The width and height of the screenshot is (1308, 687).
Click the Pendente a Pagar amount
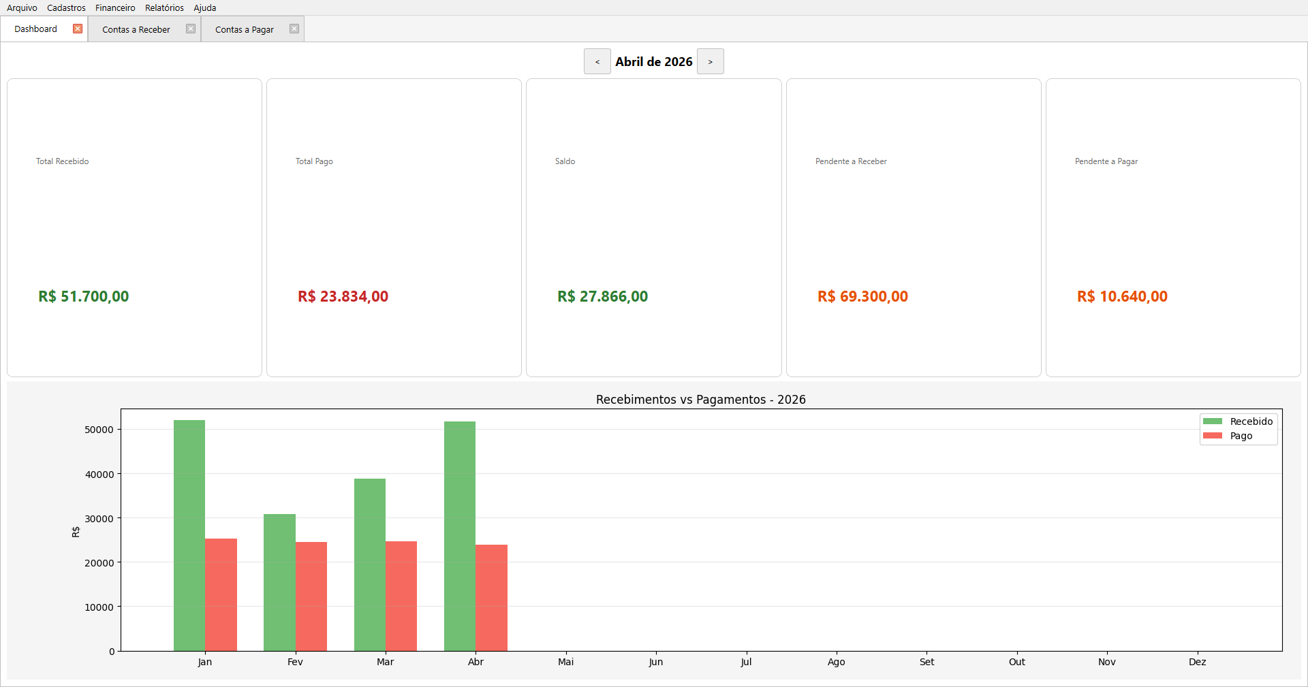pyautogui.click(x=1121, y=296)
